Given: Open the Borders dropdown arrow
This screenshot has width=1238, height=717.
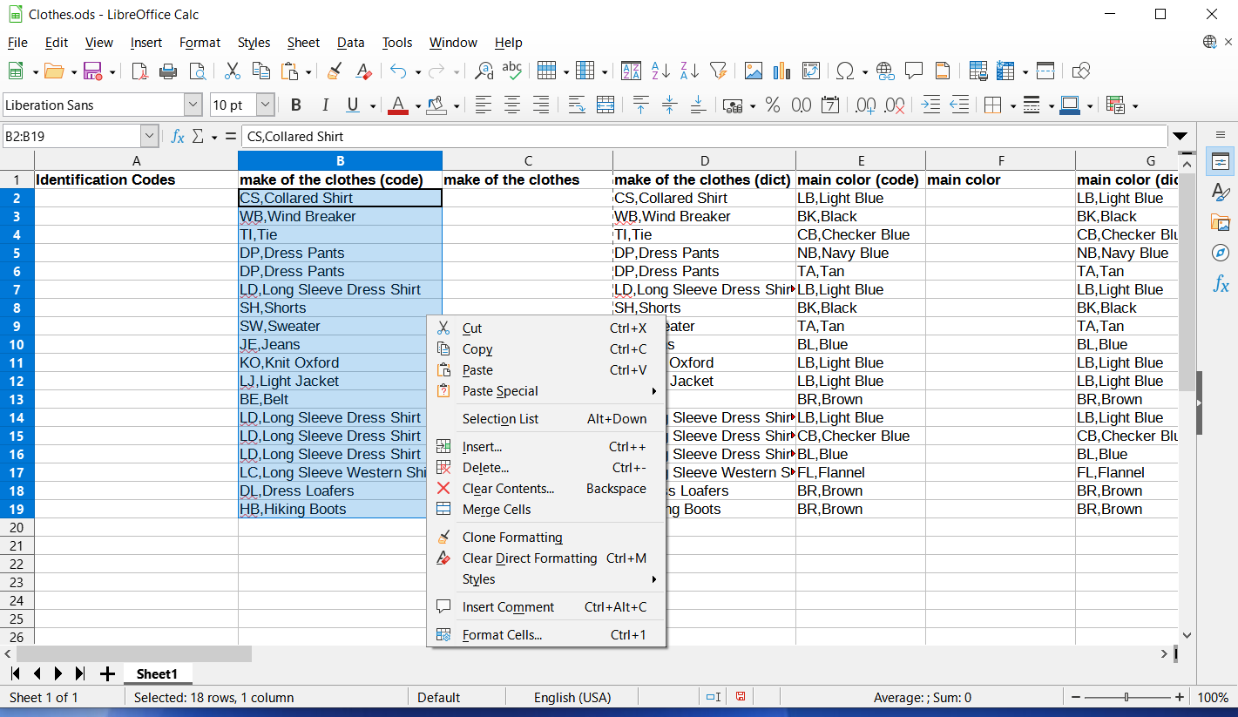Looking at the screenshot, I should [1012, 105].
